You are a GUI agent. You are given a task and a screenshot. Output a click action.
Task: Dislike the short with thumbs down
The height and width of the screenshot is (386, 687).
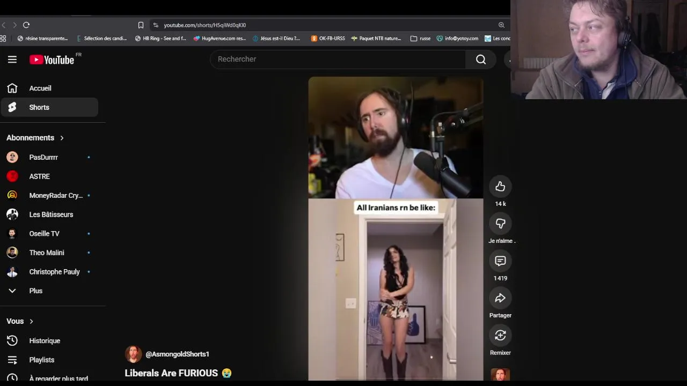500,224
